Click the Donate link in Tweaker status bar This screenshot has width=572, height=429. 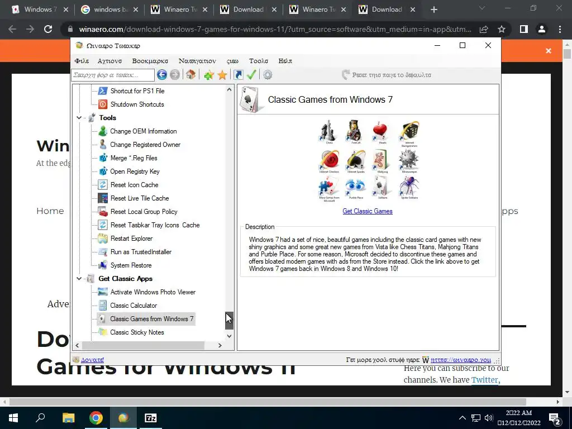[92, 360]
